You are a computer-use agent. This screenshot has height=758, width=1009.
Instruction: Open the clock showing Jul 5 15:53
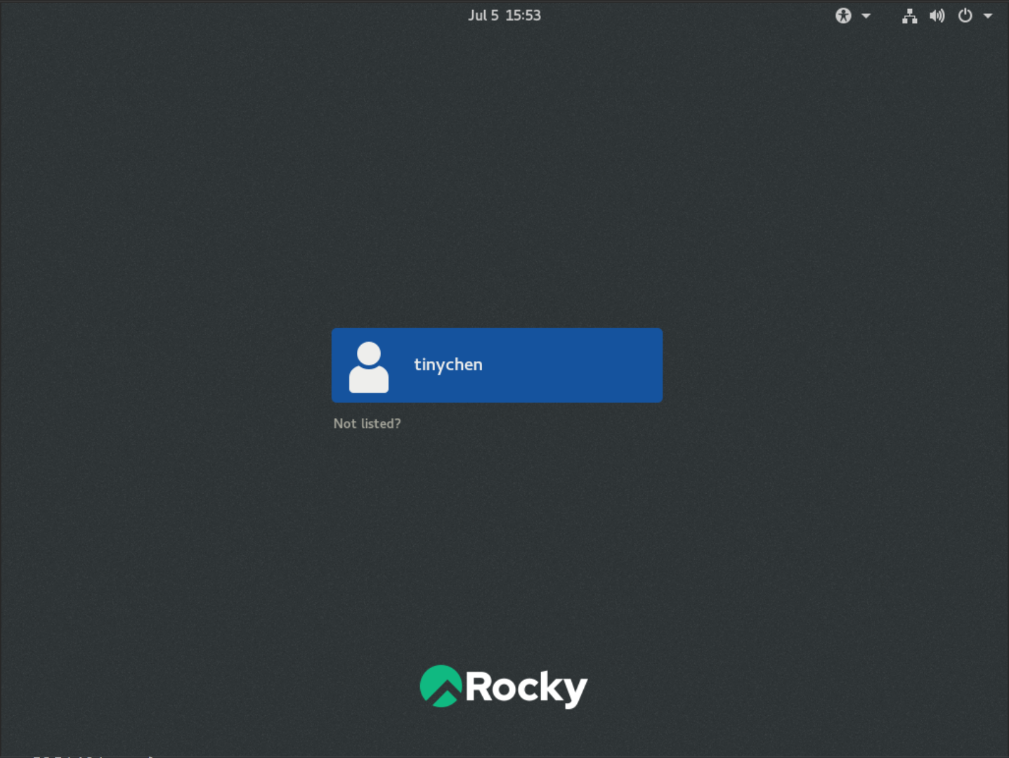pos(505,15)
